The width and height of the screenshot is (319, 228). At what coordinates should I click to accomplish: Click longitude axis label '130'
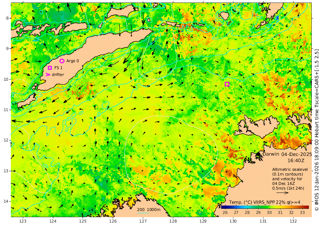coord(233,221)
